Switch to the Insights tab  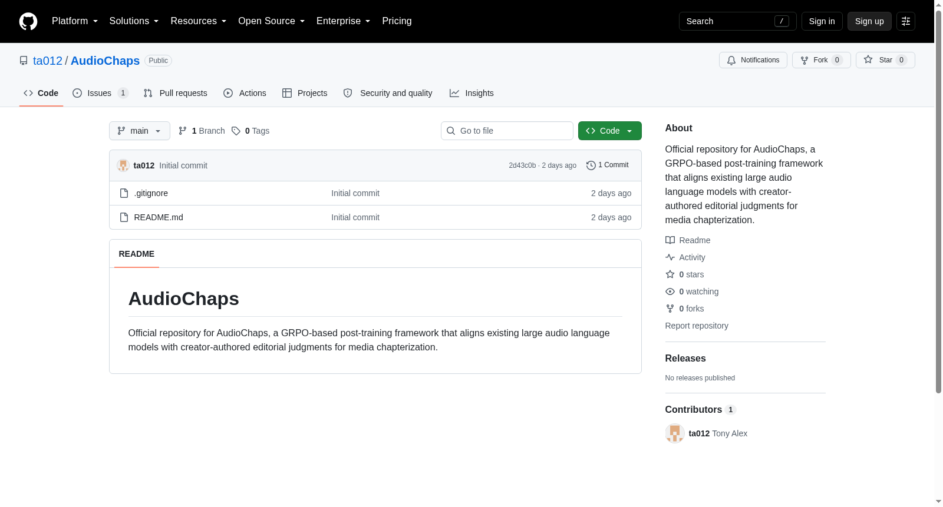coord(471,93)
